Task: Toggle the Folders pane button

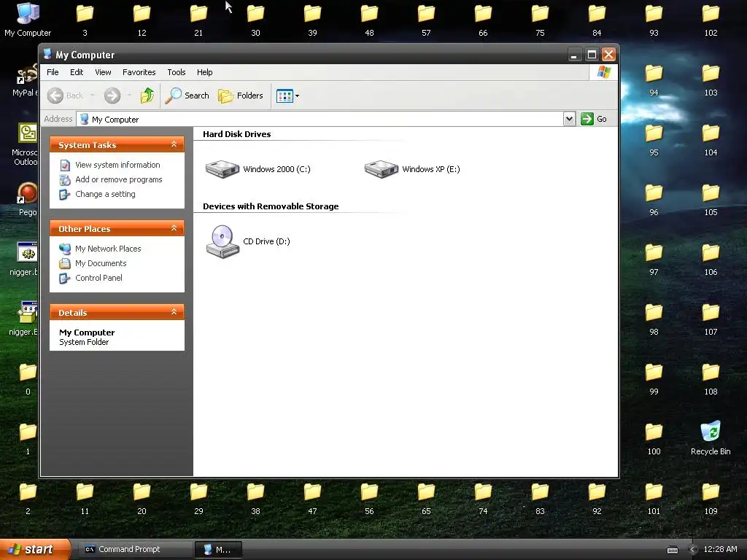Action: click(241, 96)
